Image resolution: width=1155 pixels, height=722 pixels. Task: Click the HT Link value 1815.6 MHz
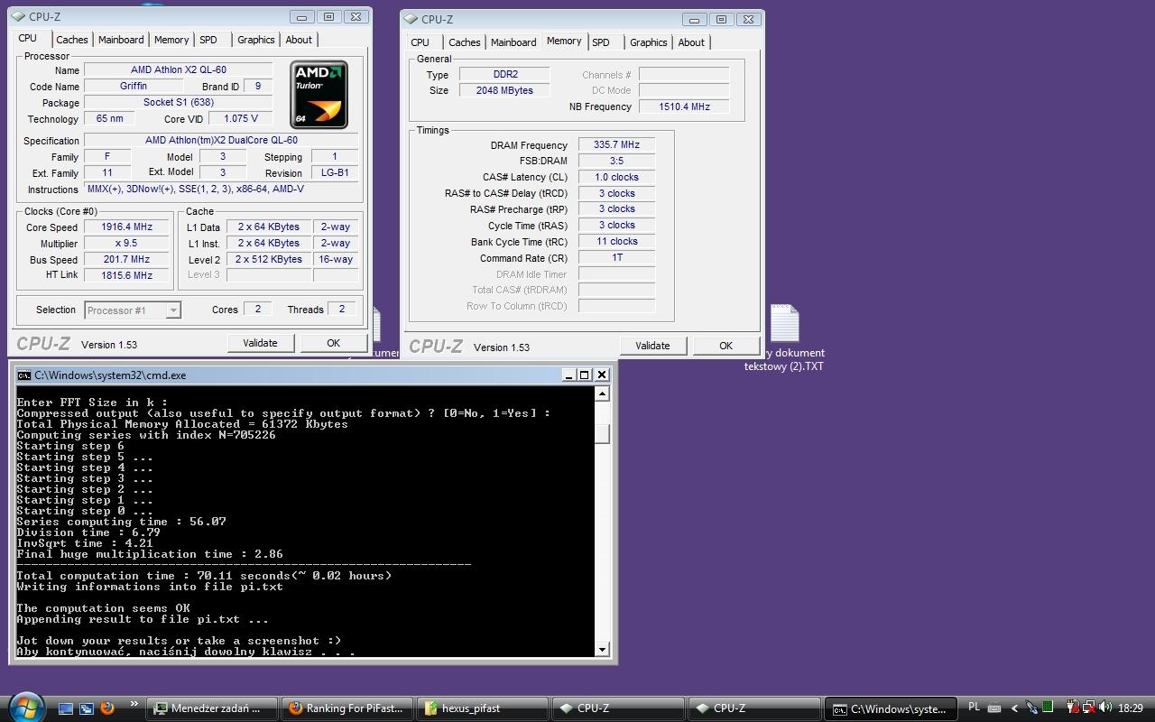click(x=126, y=275)
